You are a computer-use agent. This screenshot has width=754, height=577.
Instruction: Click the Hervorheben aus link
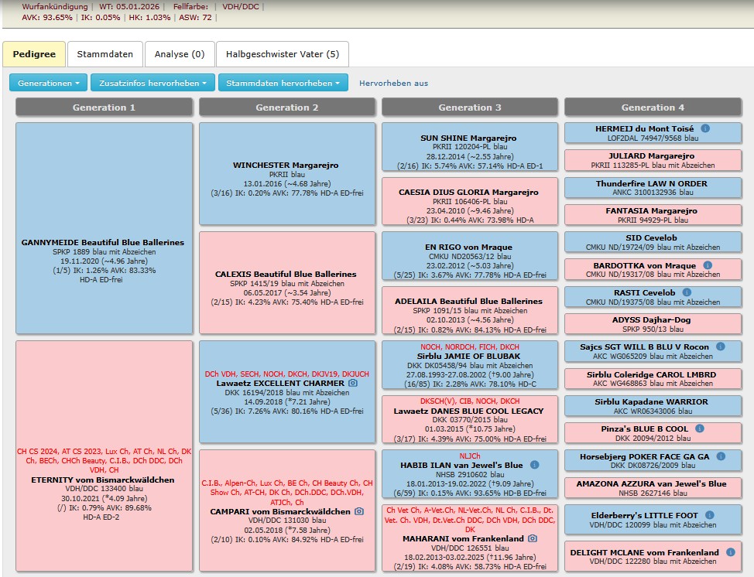coord(393,83)
